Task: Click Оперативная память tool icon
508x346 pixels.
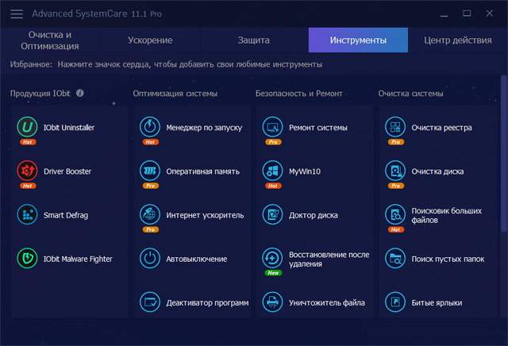Action: click(150, 171)
